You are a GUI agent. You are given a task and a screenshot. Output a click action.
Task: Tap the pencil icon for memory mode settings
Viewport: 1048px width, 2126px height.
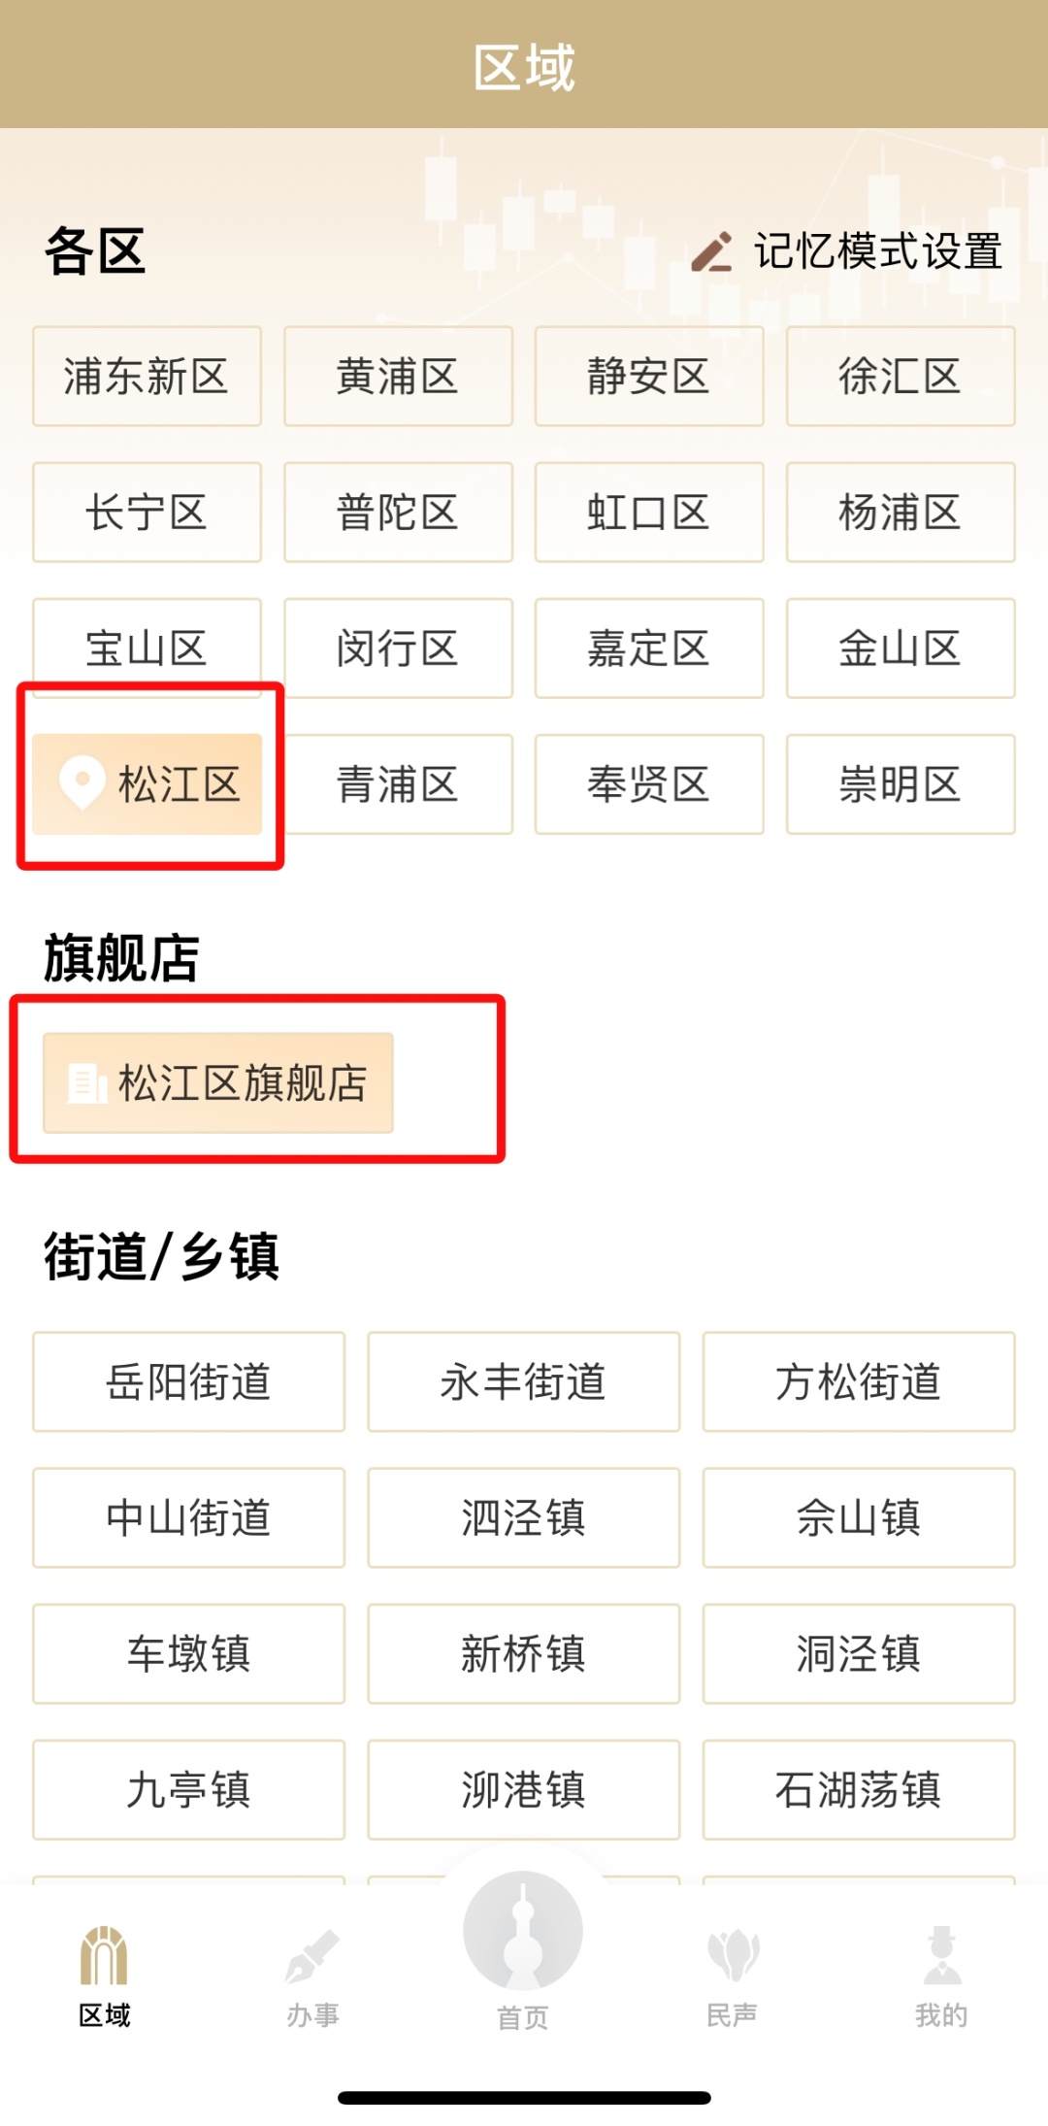(x=712, y=252)
